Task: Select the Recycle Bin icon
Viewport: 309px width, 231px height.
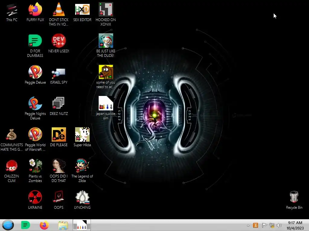Action: tap(294, 200)
